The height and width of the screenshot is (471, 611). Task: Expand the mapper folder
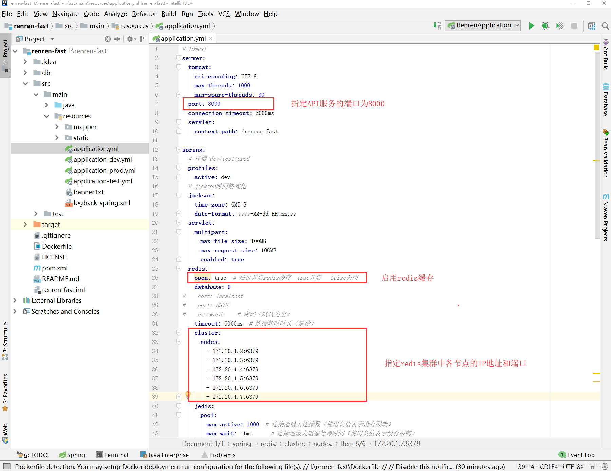(57, 127)
